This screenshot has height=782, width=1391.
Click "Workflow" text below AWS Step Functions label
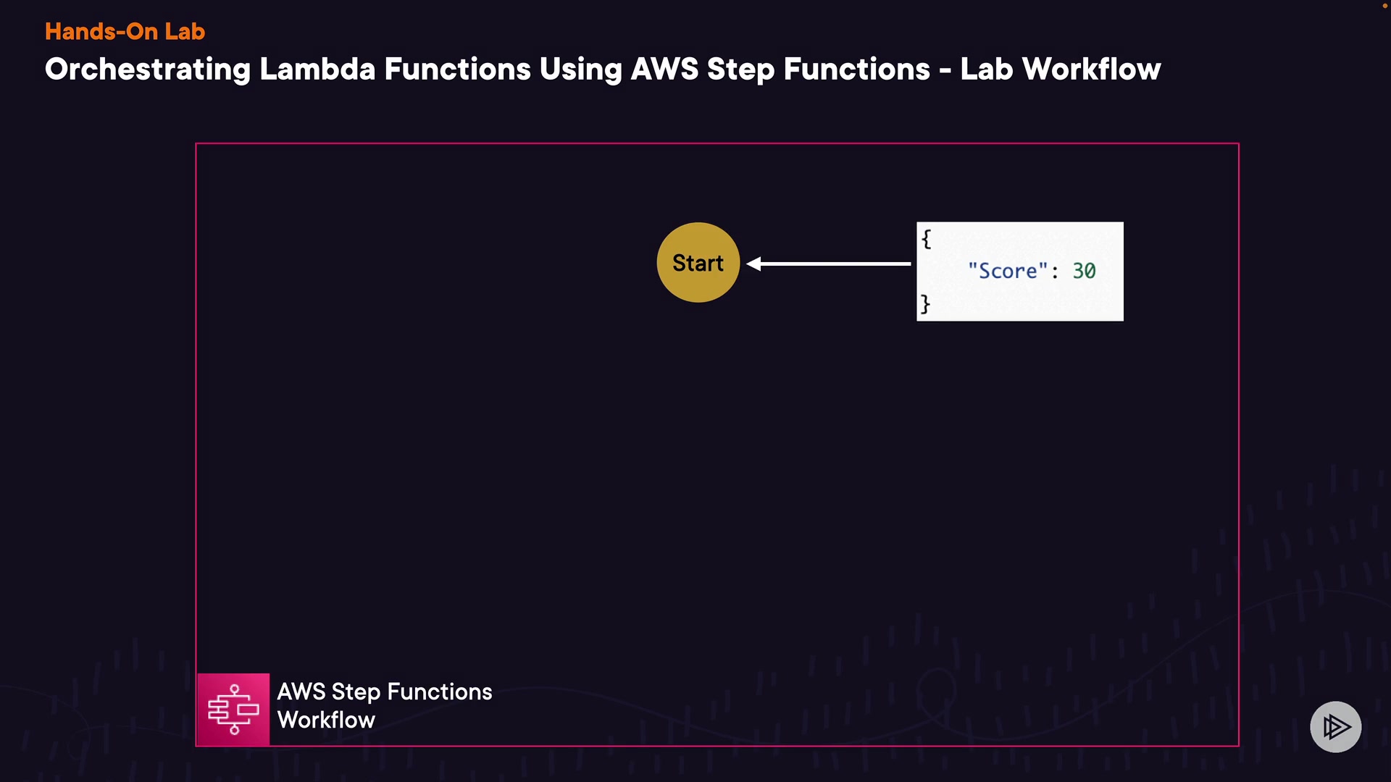326,720
